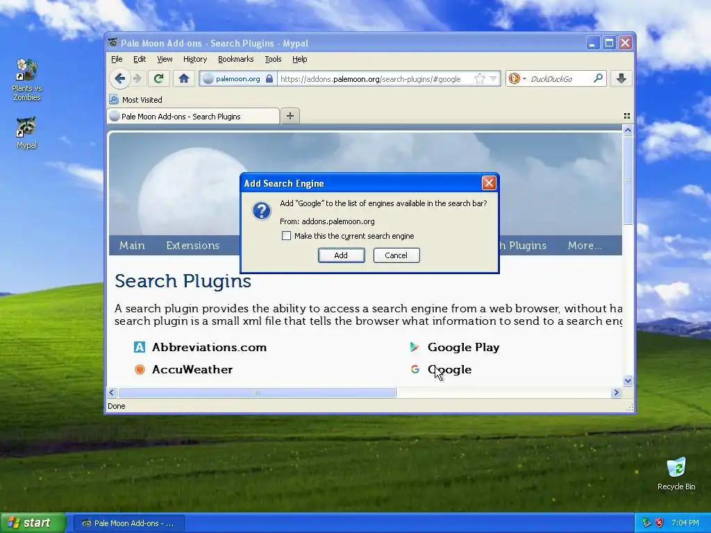This screenshot has height=533, width=711.
Task: Cancel the Add Search Engine dialog
Action: [396, 255]
